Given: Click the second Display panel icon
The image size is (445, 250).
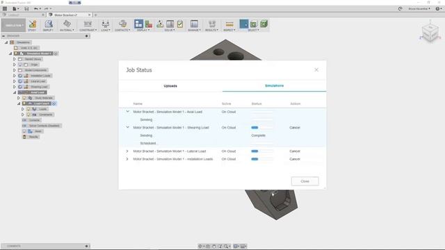Looking at the screenshot, I should click(x=149, y=24).
